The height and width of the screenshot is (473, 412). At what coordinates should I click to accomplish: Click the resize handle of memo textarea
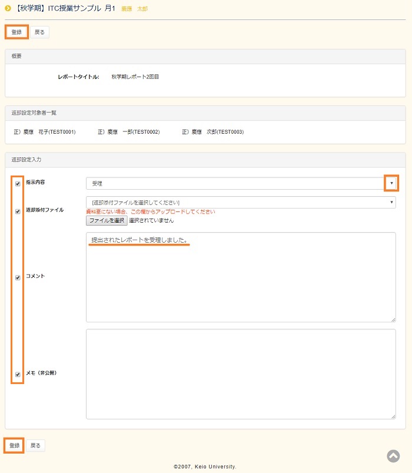coord(393,416)
